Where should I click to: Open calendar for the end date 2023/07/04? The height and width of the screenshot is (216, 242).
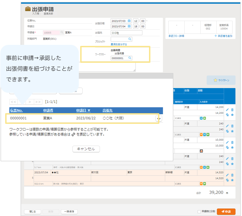129,26
